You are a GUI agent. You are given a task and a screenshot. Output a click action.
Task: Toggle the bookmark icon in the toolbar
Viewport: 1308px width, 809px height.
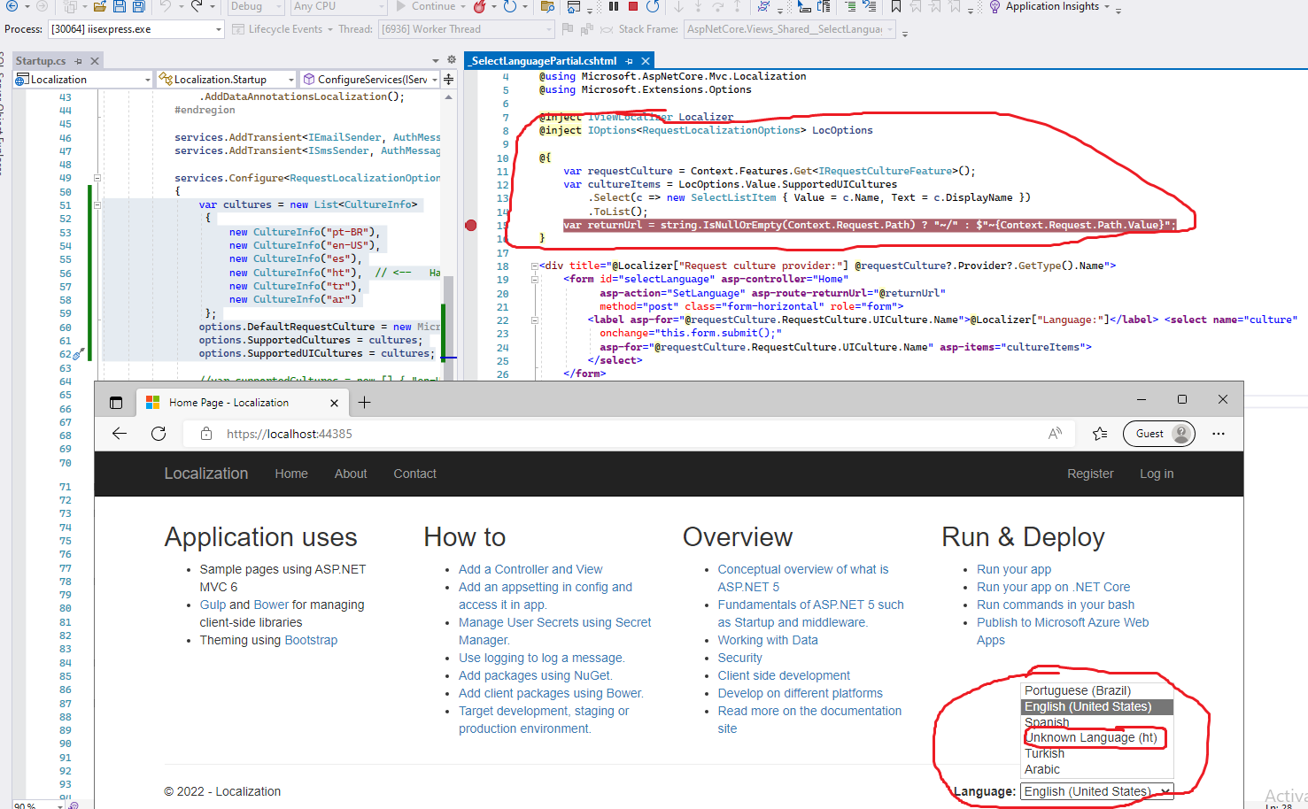coord(896,6)
